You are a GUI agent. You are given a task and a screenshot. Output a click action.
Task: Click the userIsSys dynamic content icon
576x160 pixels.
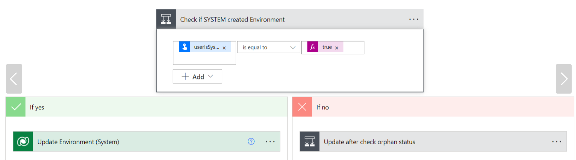click(184, 47)
